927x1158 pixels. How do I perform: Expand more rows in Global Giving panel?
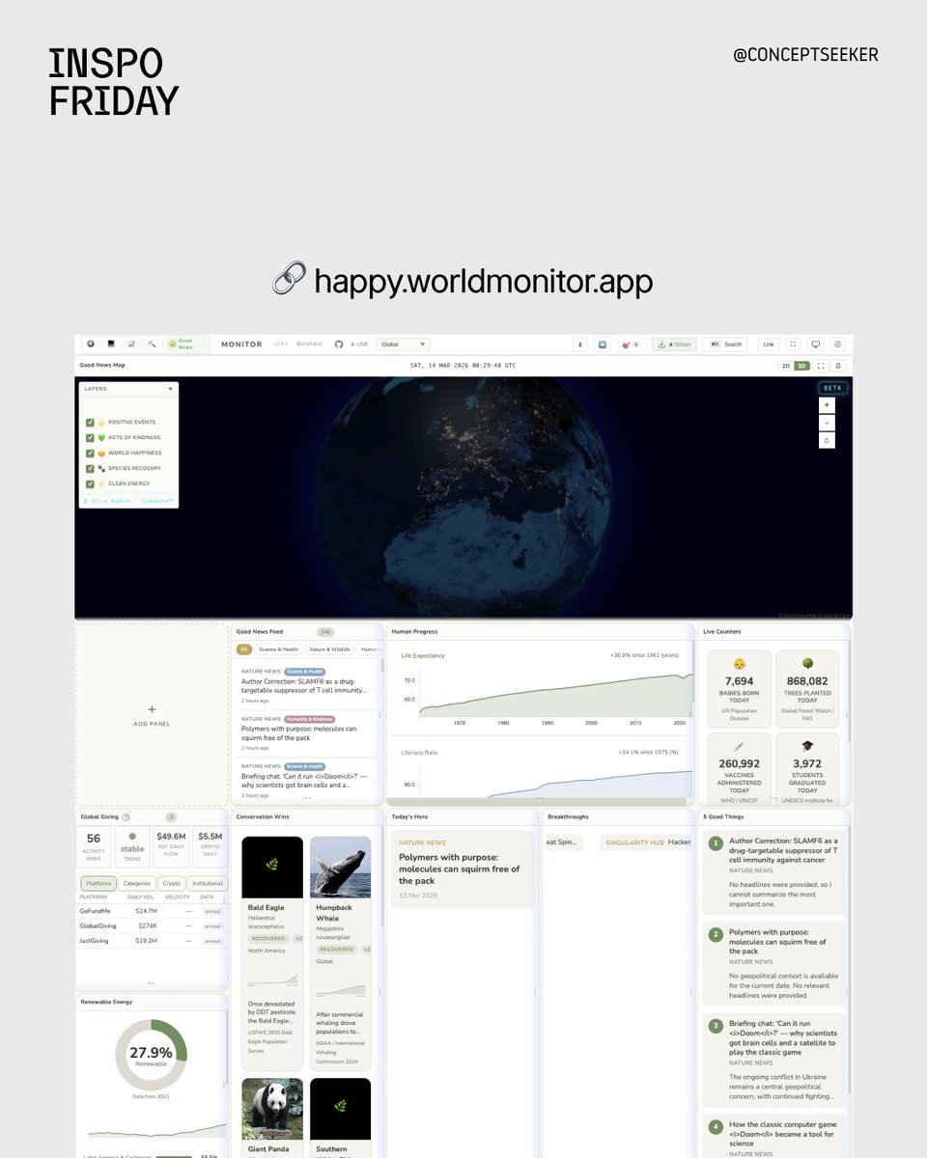tap(152, 982)
